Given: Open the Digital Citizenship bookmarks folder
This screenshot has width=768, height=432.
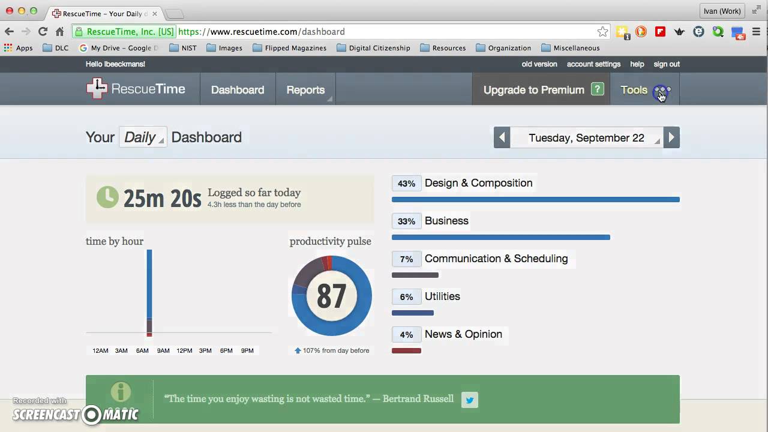Looking at the screenshot, I should click(x=374, y=48).
